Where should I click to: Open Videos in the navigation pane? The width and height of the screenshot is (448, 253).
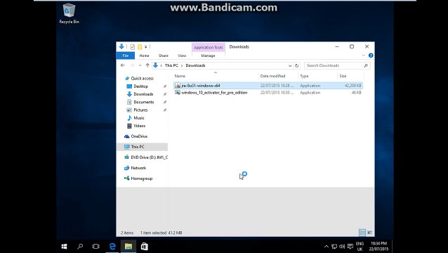tap(140, 126)
